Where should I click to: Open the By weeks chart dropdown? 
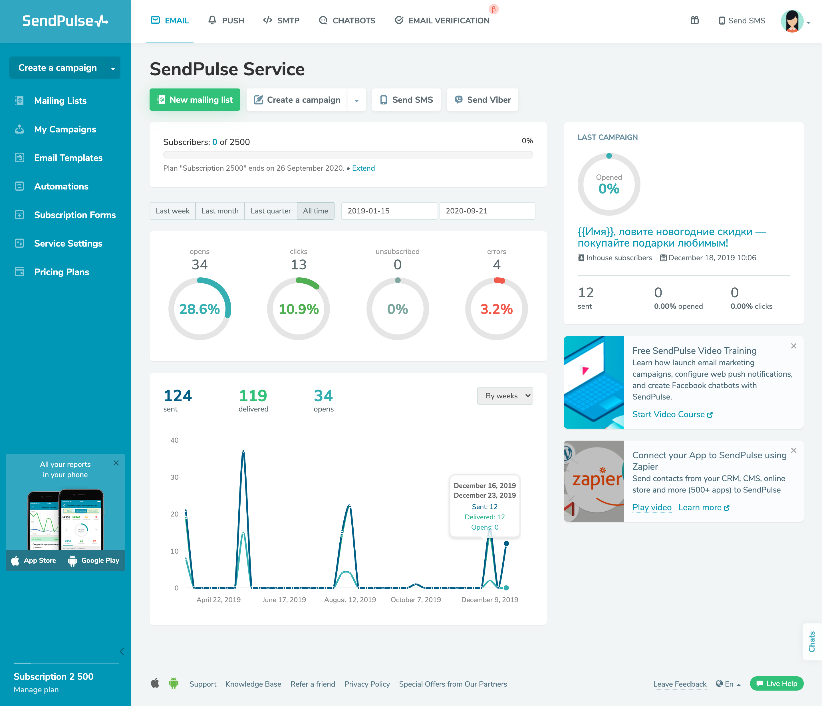click(505, 396)
